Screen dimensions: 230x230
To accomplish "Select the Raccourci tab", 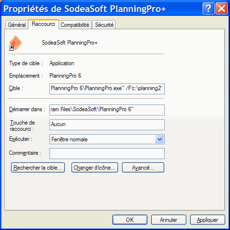I will tap(43, 24).
